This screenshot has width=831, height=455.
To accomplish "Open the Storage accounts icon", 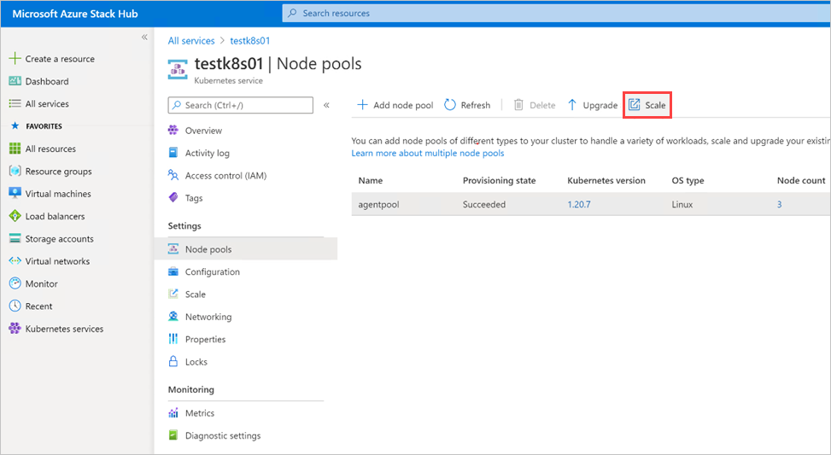I will click(15, 239).
